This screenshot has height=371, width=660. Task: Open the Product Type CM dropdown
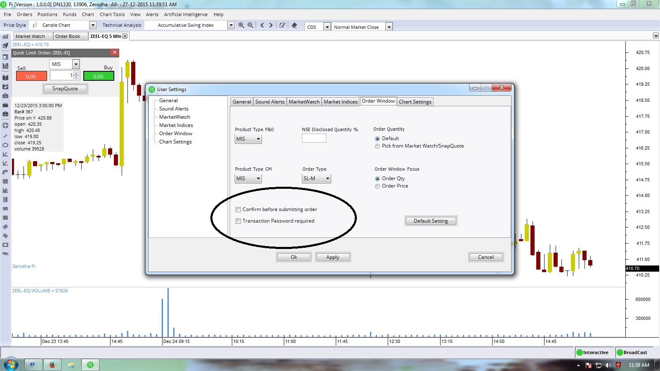248,178
